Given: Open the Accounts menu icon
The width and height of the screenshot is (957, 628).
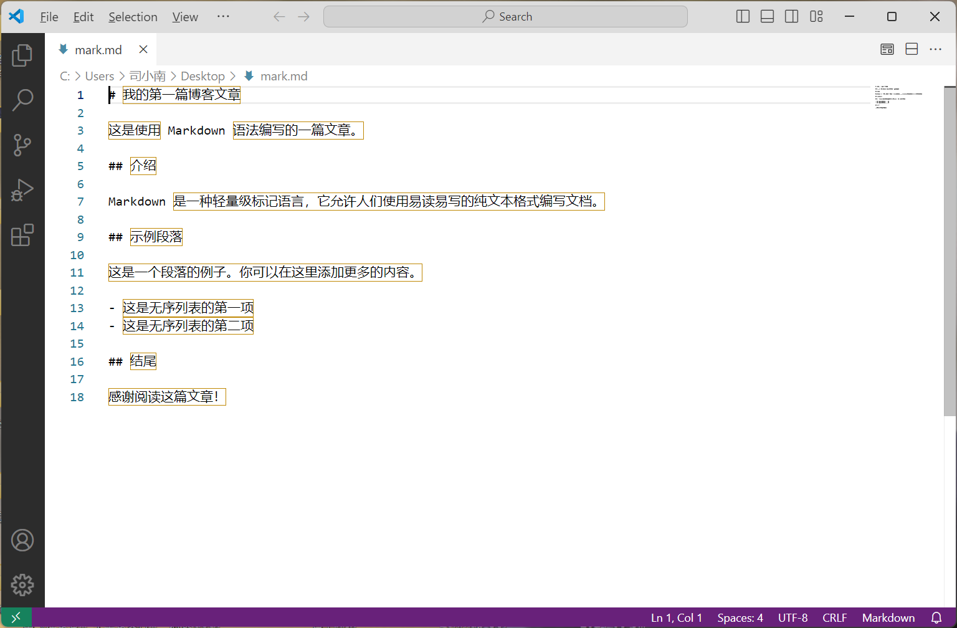Looking at the screenshot, I should pyautogui.click(x=22, y=540).
